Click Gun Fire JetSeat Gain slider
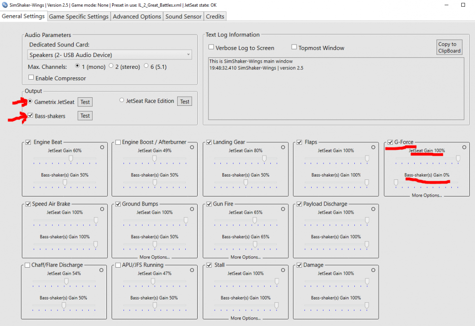Viewport: 475px width, 326px height. (246, 220)
